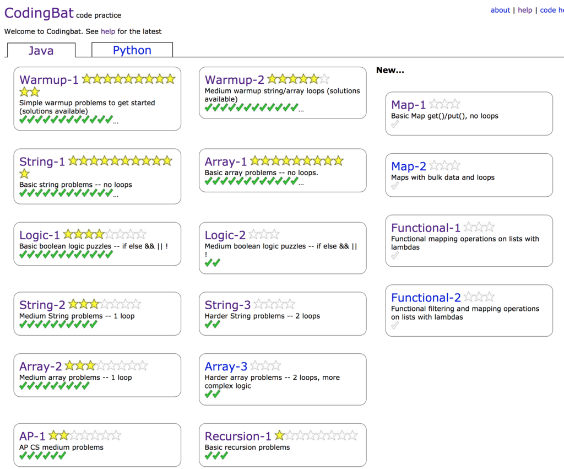The image size is (564, 469).
Task: Click "Harder String problems -- 2 loops" text
Action: click(262, 316)
